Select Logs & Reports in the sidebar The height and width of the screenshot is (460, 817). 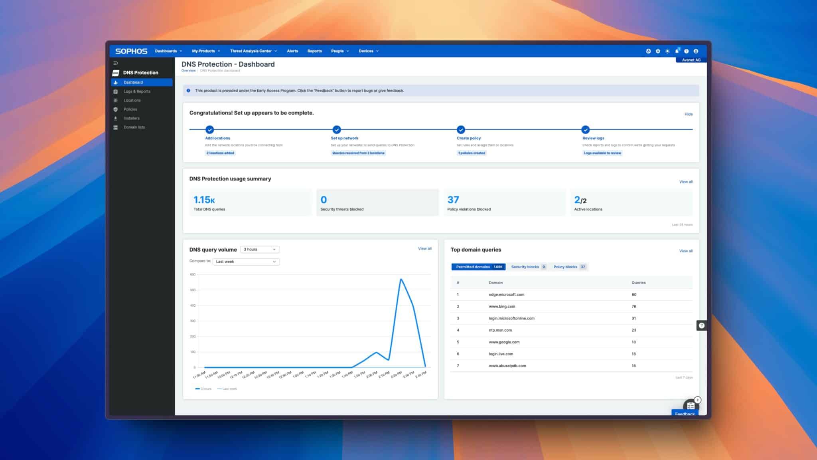[136, 91]
